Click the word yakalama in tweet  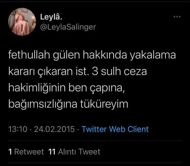153,55
